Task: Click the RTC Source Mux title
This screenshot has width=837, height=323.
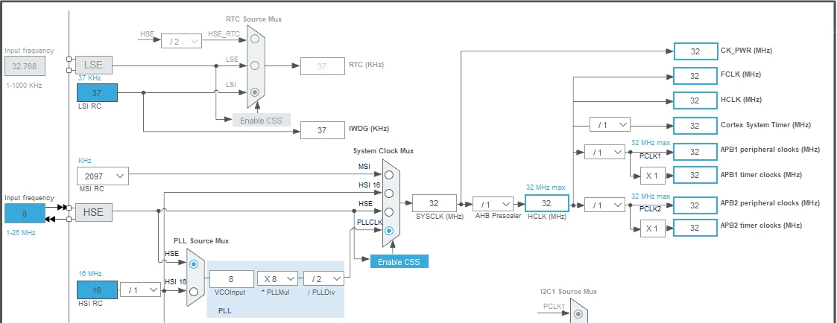Action: tap(254, 19)
